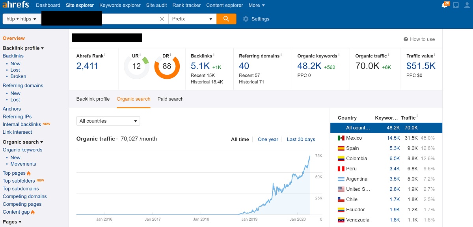Click the United States flag icon
Screen dimensions: 473x227
click(341, 189)
